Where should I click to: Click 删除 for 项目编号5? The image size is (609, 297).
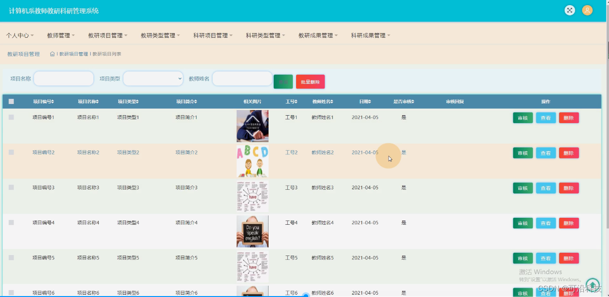568,258
